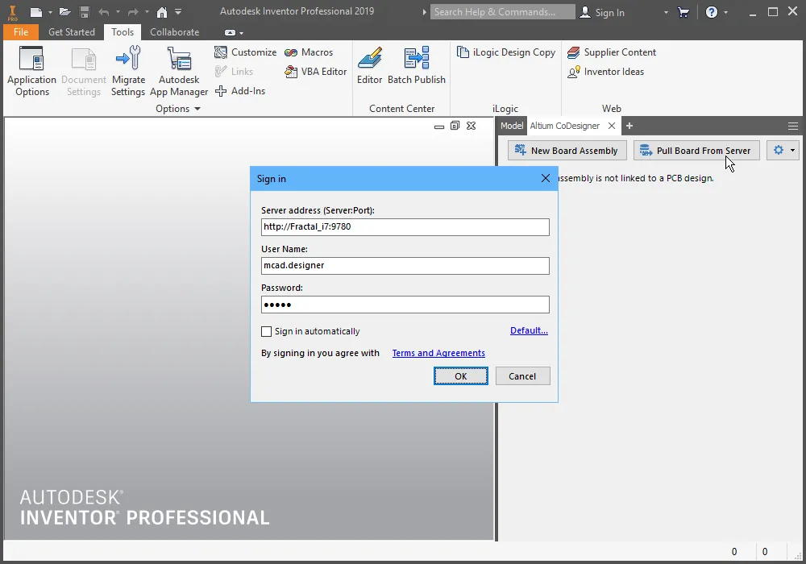Switch to the Get Started tab
The height and width of the screenshot is (564, 806).
tap(72, 32)
